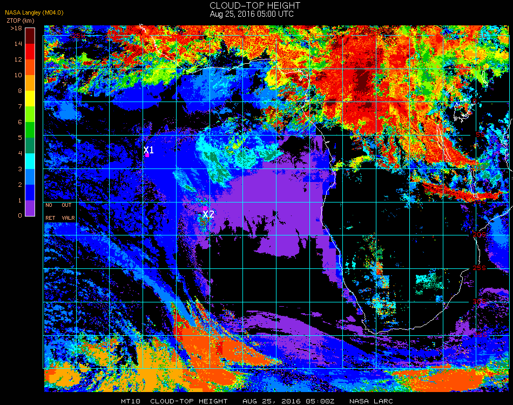This screenshot has width=513, height=405.
Task: Select the teal swatch between 4 and 5
Action: (x=30, y=146)
